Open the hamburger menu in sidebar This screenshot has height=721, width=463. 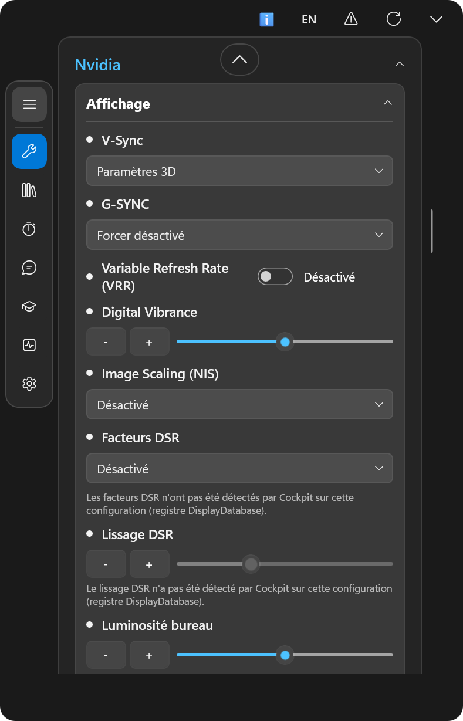click(x=29, y=104)
